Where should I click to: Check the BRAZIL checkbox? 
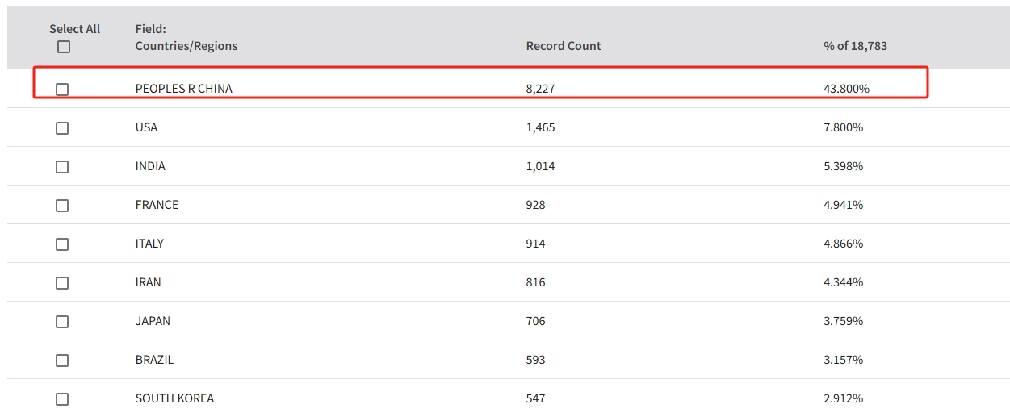(x=62, y=361)
